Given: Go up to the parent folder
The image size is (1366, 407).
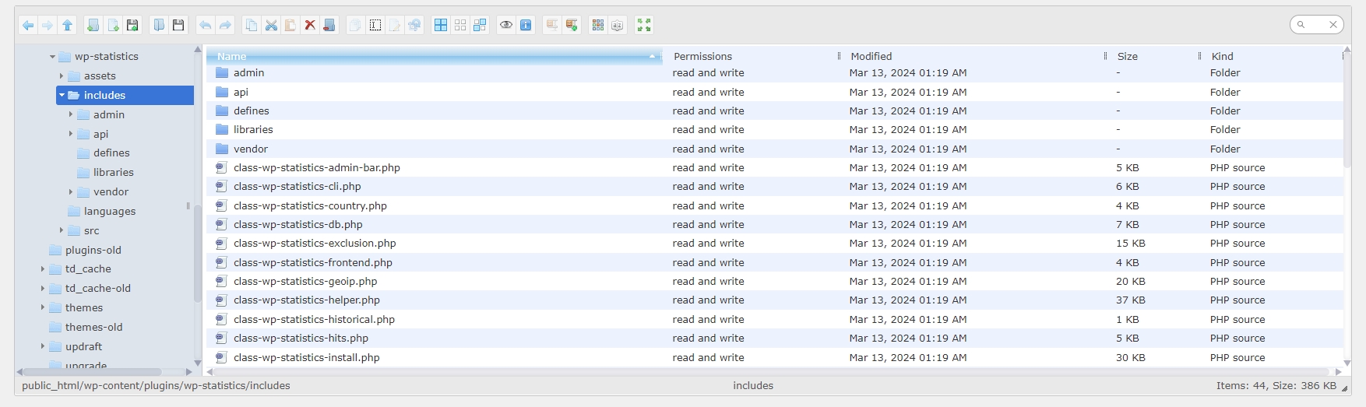Looking at the screenshot, I should pyautogui.click(x=67, y=26).
